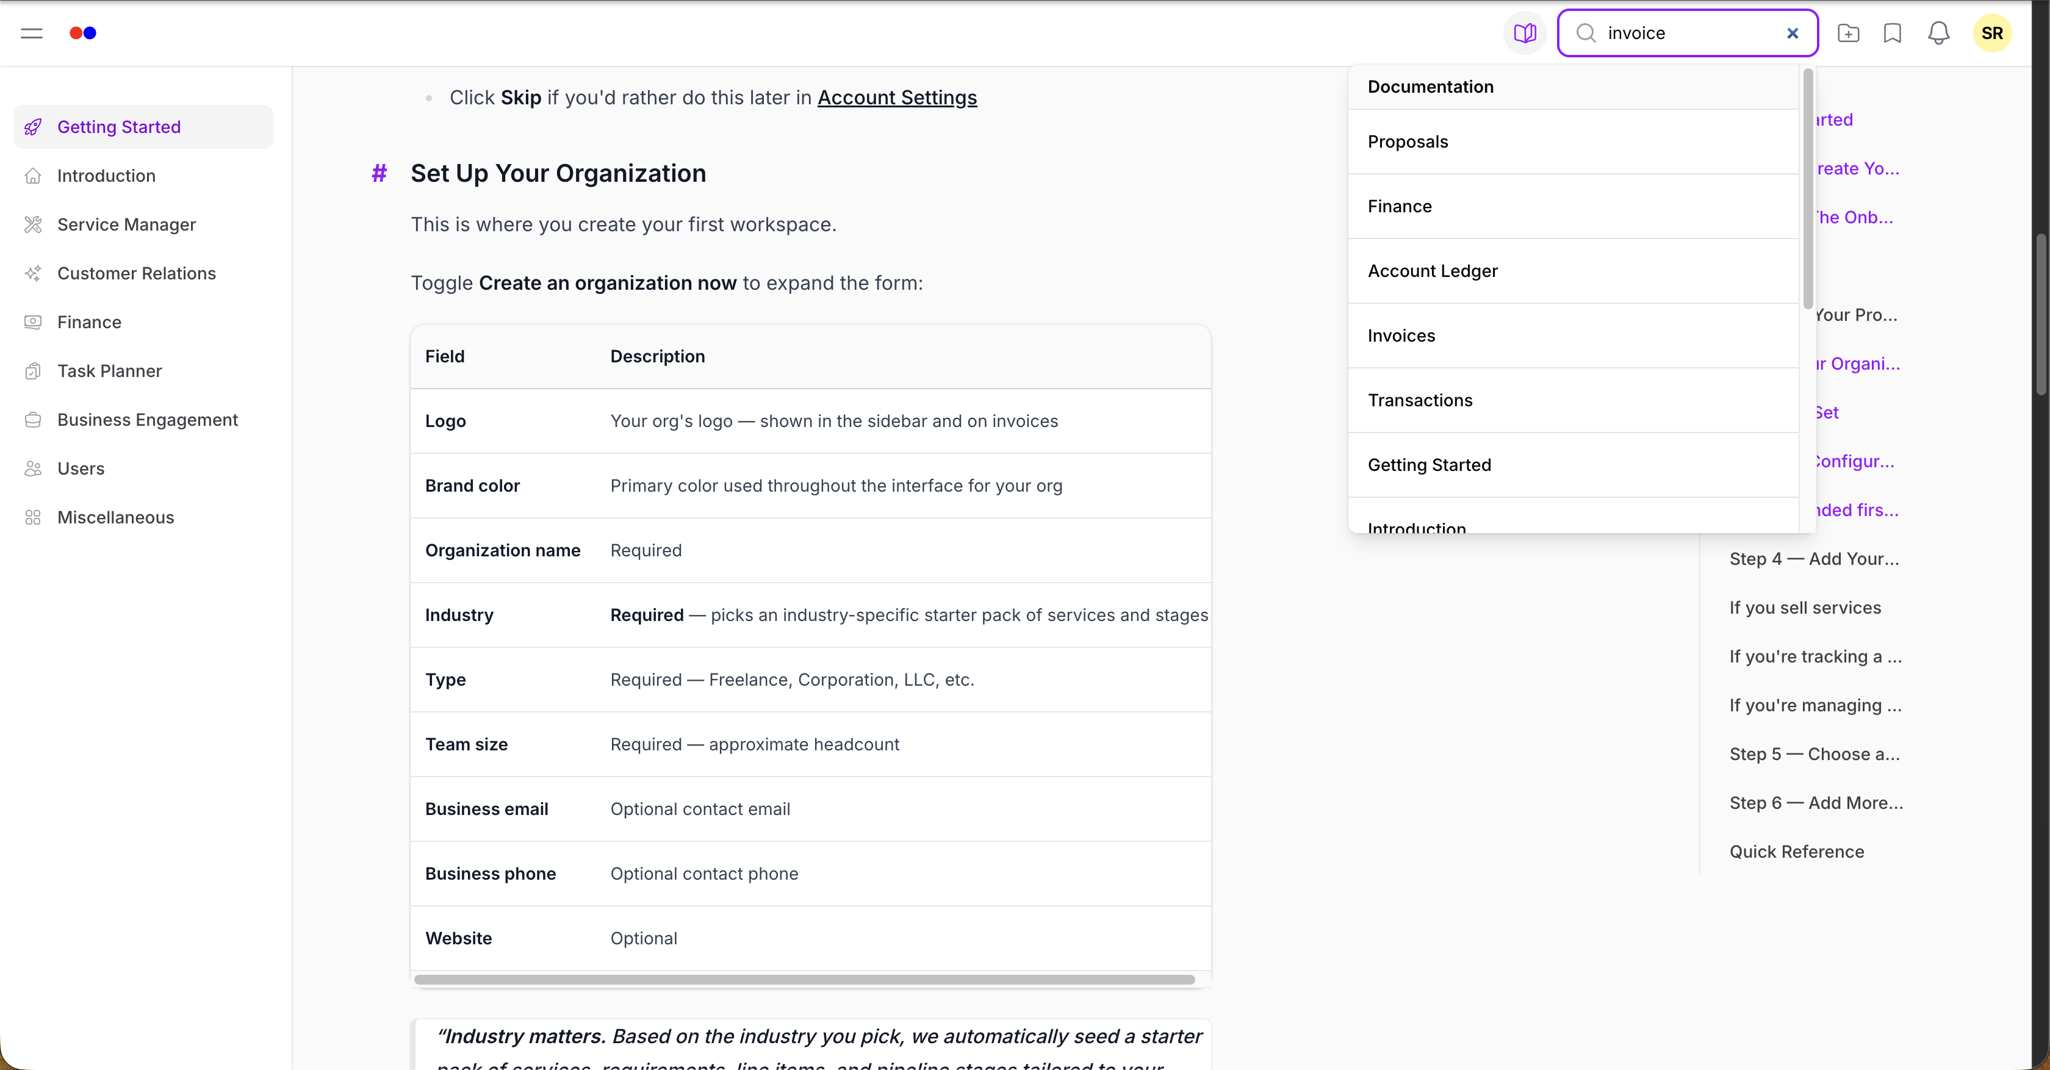Image resolution: width=2050 pixels, height=1070 pixels.
Task: Jump to Step 6 — Add More... outline entry
Action: click(1816, 803)
